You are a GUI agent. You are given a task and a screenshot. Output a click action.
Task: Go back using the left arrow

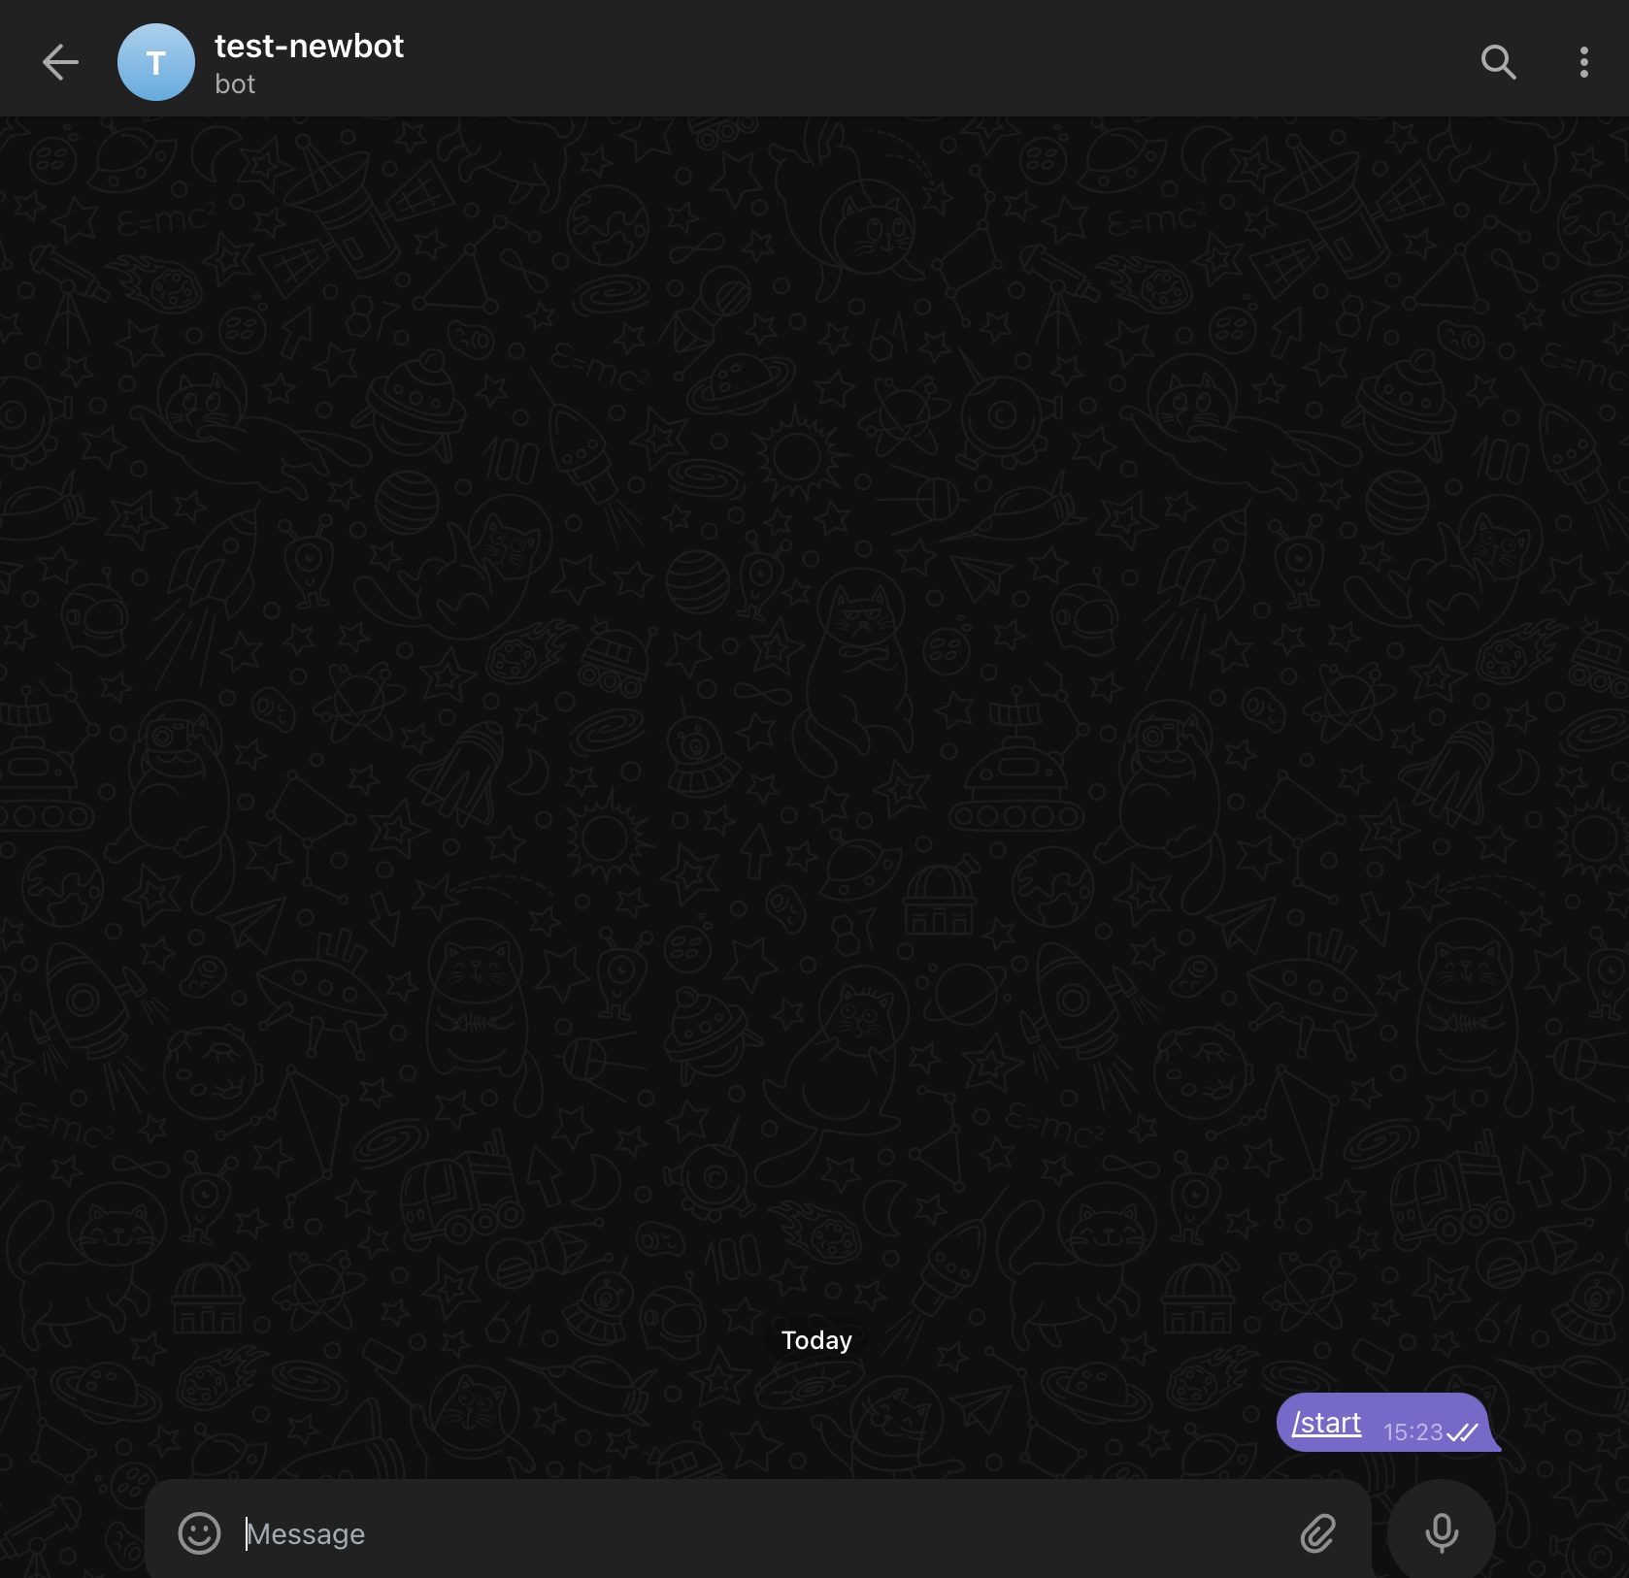(x=60, y=62)
